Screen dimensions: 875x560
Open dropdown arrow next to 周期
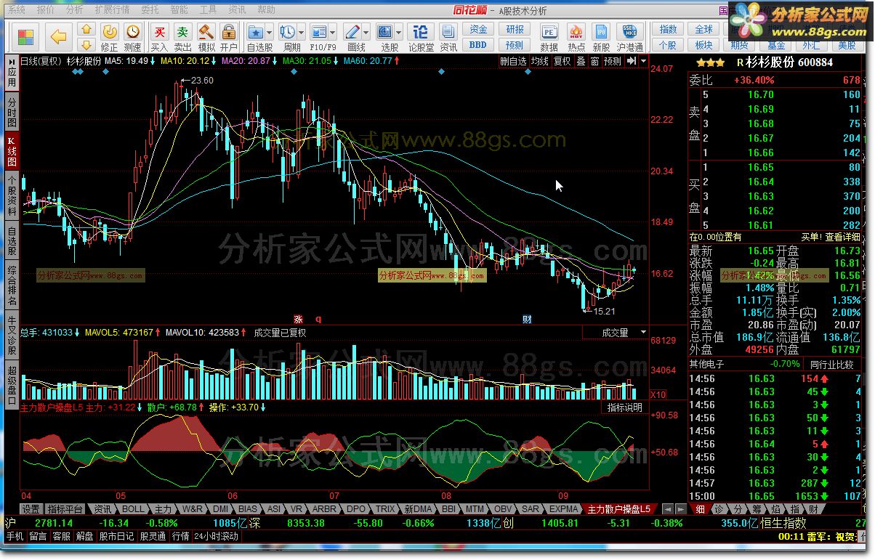click(x=301, y=33)
